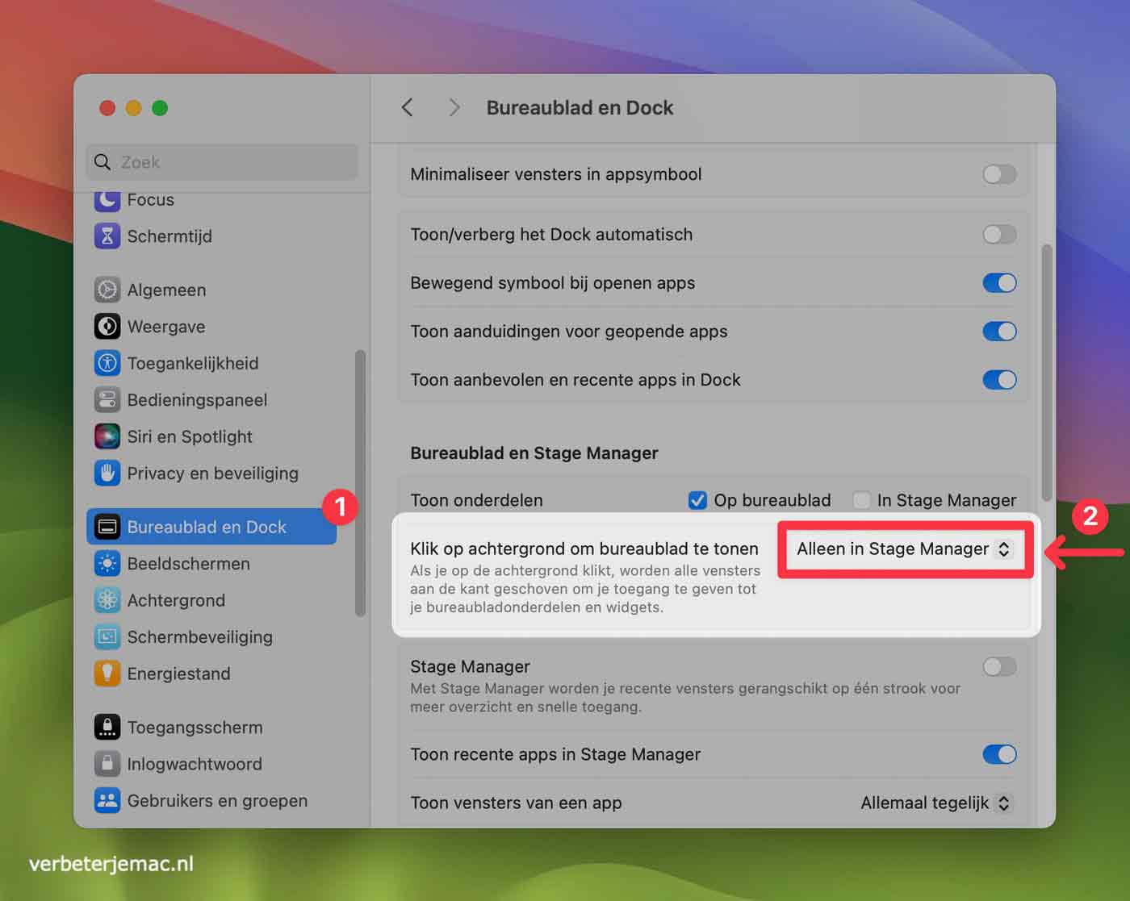Select Bureaublad en Dock in sidebar

207,527
